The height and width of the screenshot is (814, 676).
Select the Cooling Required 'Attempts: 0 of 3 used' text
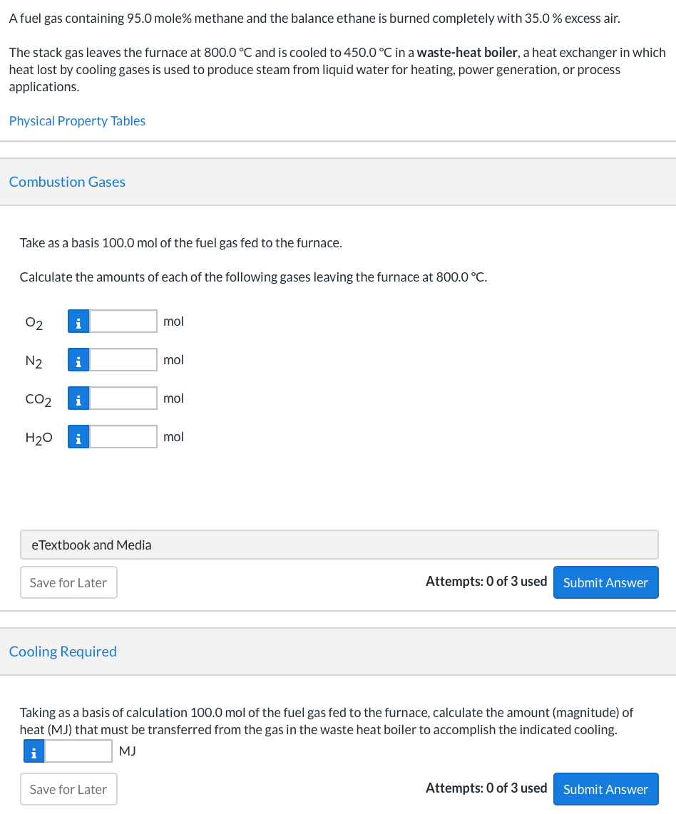(x=486, y=788)
